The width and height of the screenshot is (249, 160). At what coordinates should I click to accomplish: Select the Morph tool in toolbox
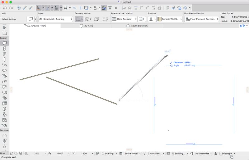point(4,109)
